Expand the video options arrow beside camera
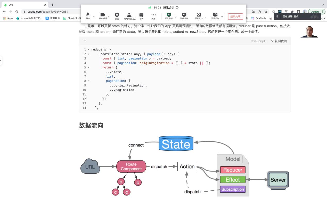The height and width of the screenshot is (204, 327). (x=109, y=17)
